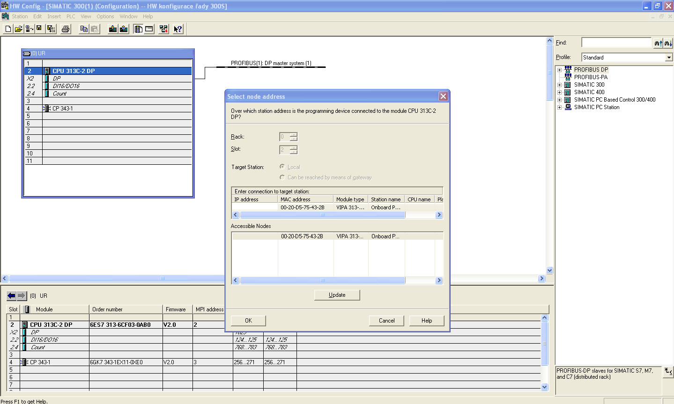Open the Profile dropdown showing Standard

pos(669,58)
